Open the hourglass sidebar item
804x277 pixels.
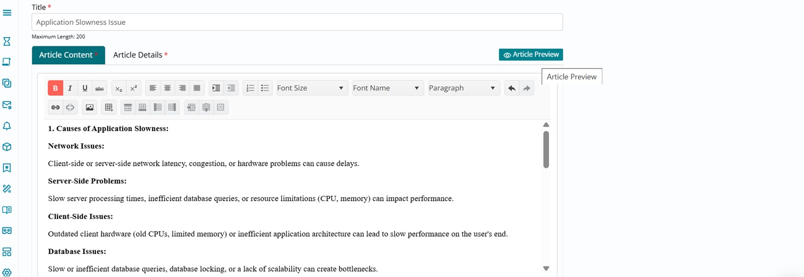click(x=7, y=41)
